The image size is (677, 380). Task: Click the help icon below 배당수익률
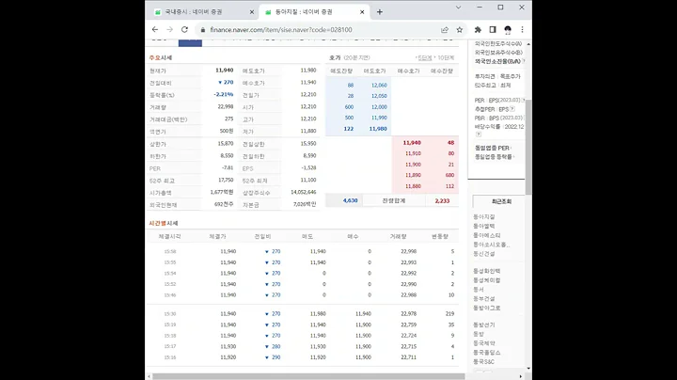(478, 135)
